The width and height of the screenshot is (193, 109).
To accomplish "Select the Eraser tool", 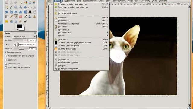I will (21, 17).
